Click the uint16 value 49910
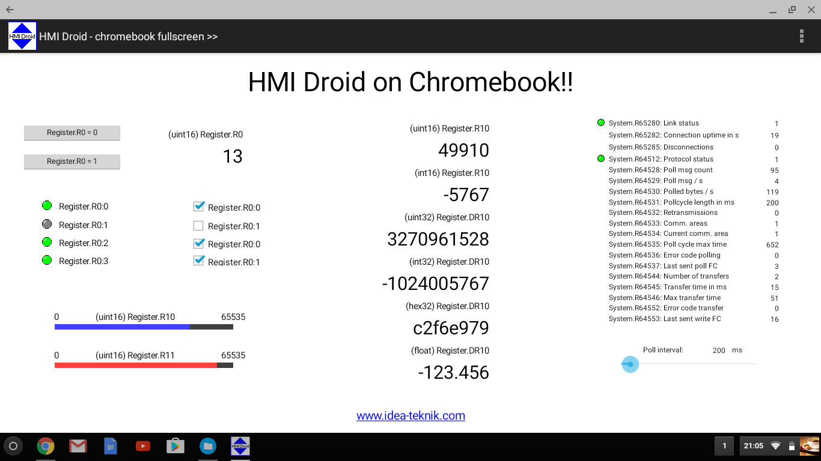The height and width of the screenshot is (461, 821). tap(463, 150)
